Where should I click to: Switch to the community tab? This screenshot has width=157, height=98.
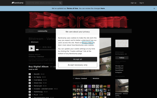click(42, 31)
